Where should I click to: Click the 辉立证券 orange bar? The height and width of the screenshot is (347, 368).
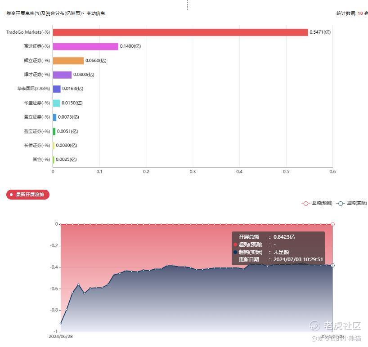[x=68, y=61]
